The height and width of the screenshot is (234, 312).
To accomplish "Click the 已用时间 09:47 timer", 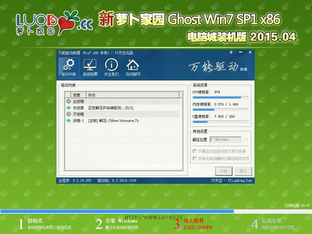I will pyautogui.click(x=297, y=205).
